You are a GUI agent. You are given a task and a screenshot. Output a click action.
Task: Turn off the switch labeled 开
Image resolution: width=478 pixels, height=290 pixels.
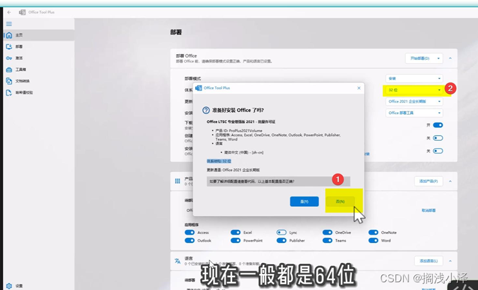click(438, 125)
